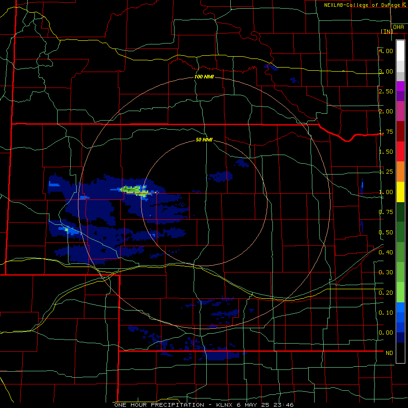Select the "NEXLAB-College of DuPage" header text
This screenshot has width=408, height=408.
(362, 5)
